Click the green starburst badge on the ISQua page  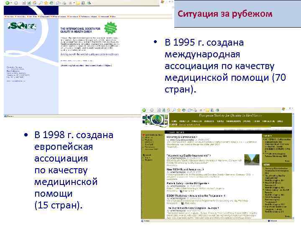110,28
